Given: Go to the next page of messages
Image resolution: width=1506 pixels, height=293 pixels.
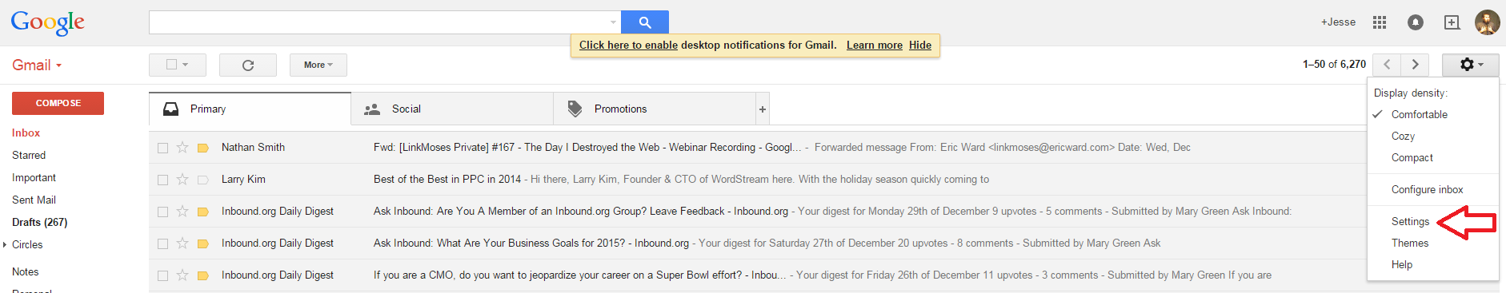Looking at the screenshot, I should click(x=1415, y=65).
